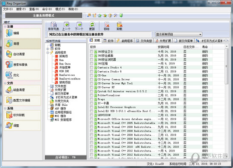Sort by the 软件 column header
Viewport: 233px width, 168px height.
pyautogui.click(x=123, y=47)
